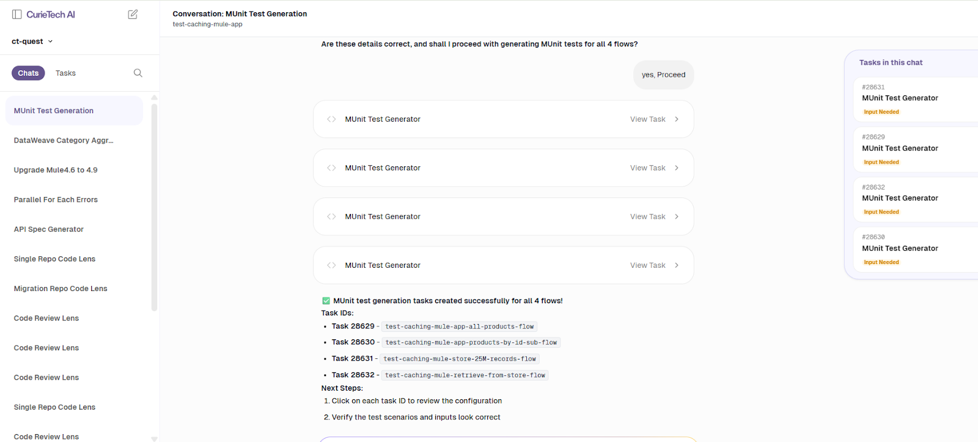The image size is (978, 442).
Task: Click Task 28632 text in list
Action: point(353,375)
